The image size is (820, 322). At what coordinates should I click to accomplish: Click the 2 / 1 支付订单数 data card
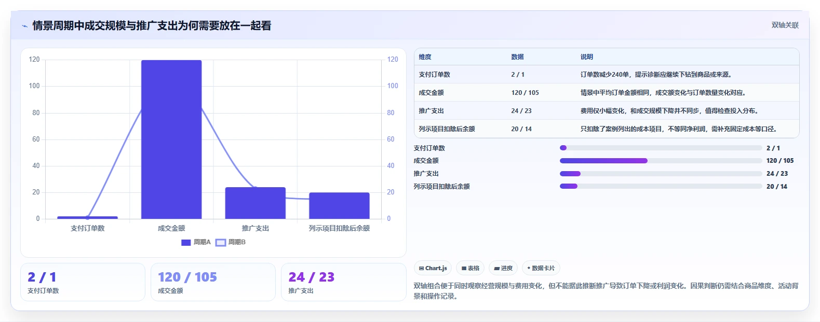pyautogui.click(x=83, y=282)
